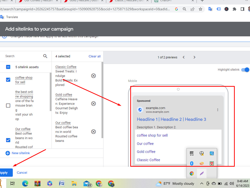Click the globe icon beside example.com
This screenshot has width=250, height=188.
coord(140,110)
